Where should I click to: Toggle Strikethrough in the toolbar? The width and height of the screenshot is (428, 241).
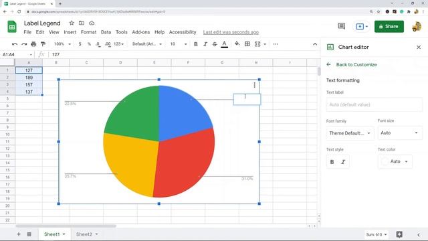coord(215,44)
